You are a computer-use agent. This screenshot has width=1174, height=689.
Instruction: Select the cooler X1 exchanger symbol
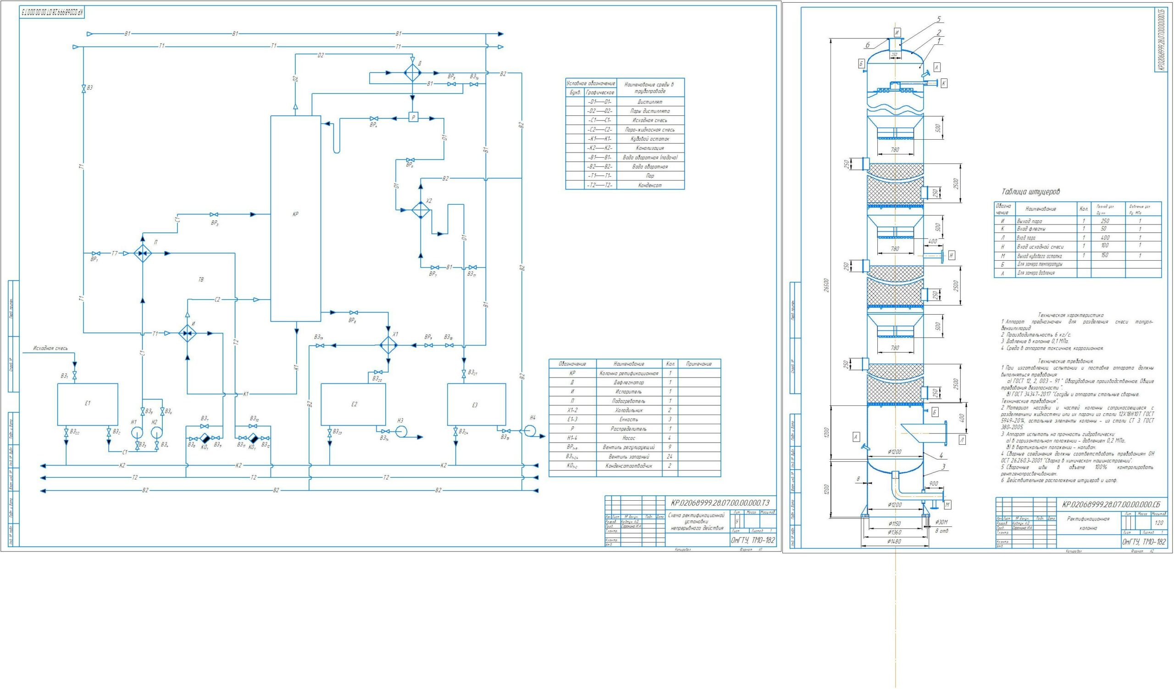pyautogui.click(x=388, y=345)
